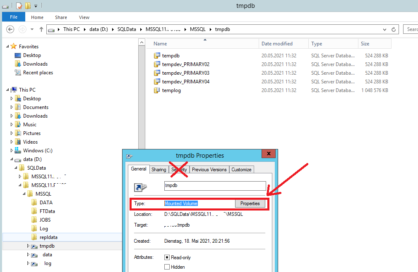Open the View ribbon tab

[x=84, y=17]
